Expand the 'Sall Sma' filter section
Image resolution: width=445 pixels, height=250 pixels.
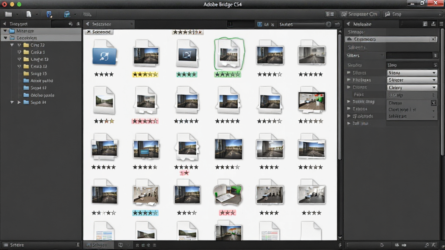[x=349, y=123]
